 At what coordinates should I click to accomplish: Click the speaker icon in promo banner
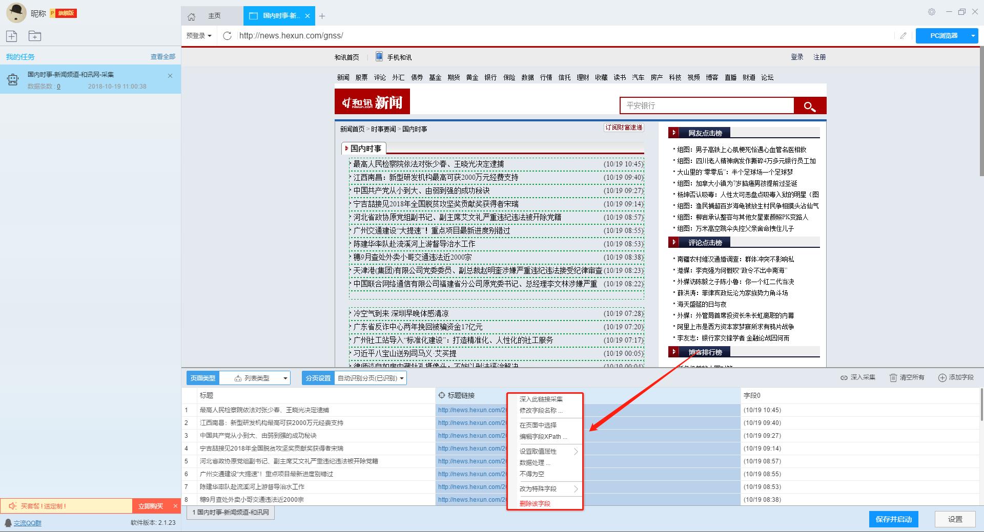click(13, 506)
